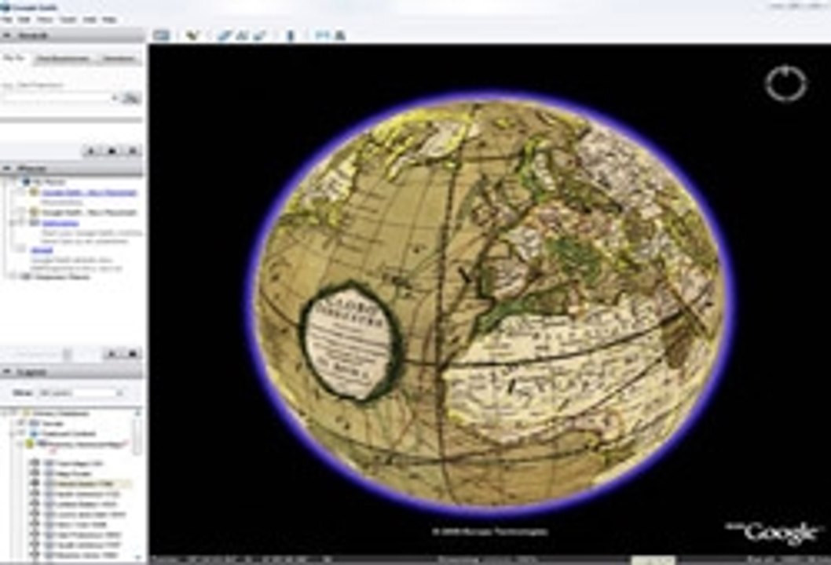The height and width of the screenshot is (565, 831).
Task: Click the Print toolbar icon
Action: 340,35
